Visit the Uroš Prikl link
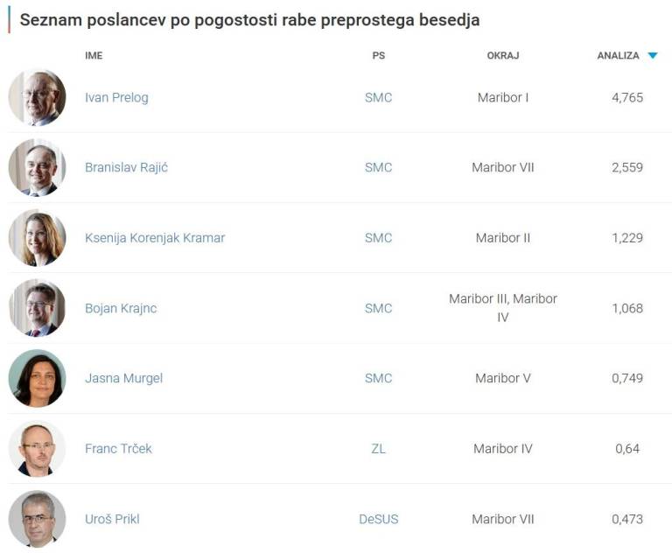Image resolution: width=672 pixels, height=553 pixels. pos(112,519)
